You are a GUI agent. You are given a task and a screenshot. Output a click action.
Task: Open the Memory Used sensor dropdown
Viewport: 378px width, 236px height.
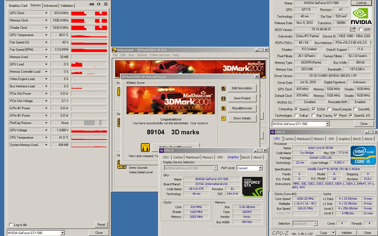pos(46,57)
